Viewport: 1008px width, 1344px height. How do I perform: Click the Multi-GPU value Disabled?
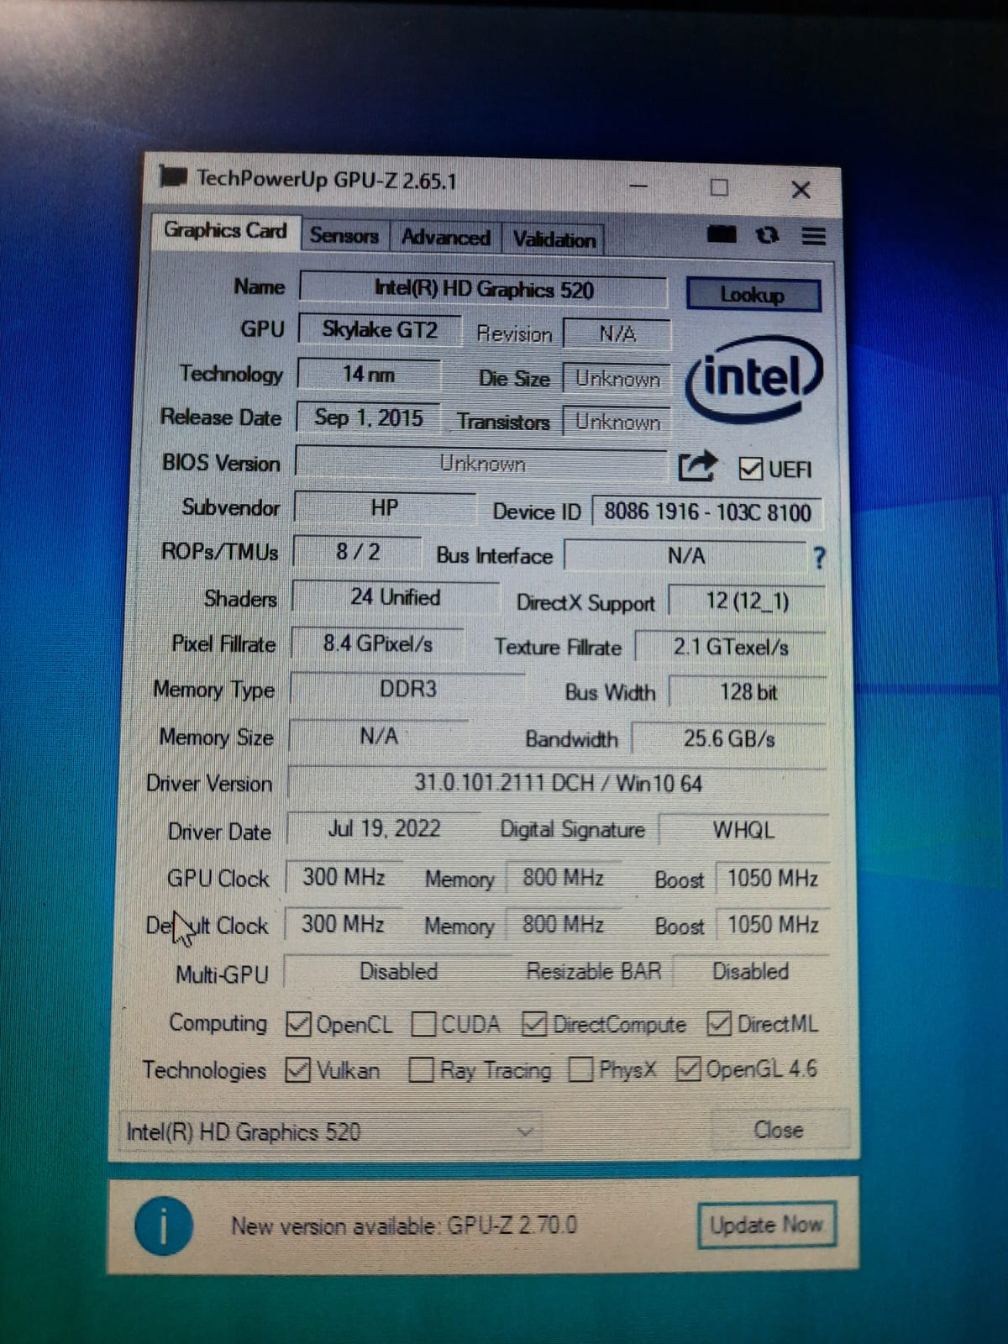(398, 972)
